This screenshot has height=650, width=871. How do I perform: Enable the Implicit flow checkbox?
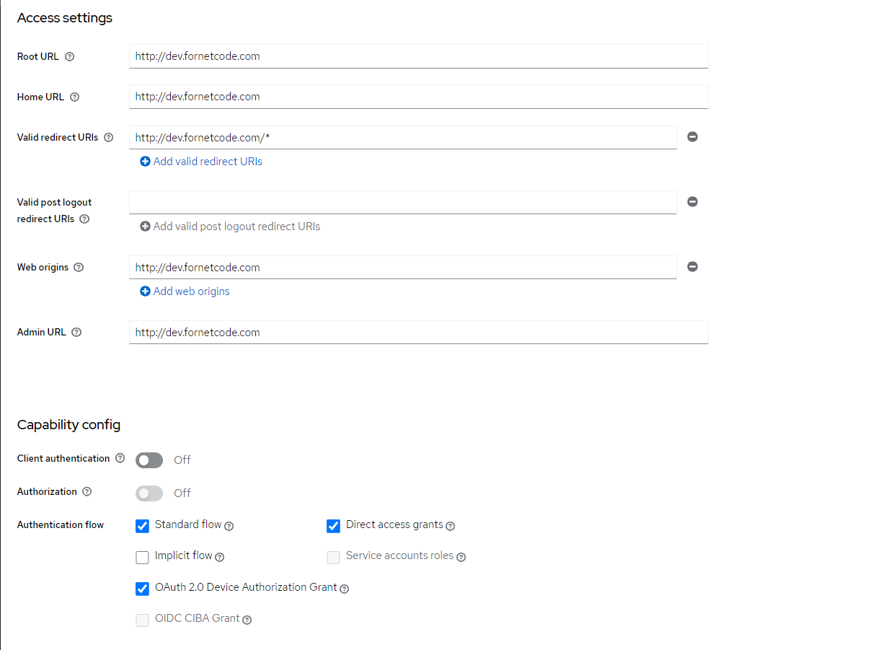[142, 557]
